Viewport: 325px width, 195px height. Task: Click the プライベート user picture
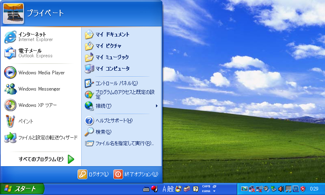coord(13,13)
